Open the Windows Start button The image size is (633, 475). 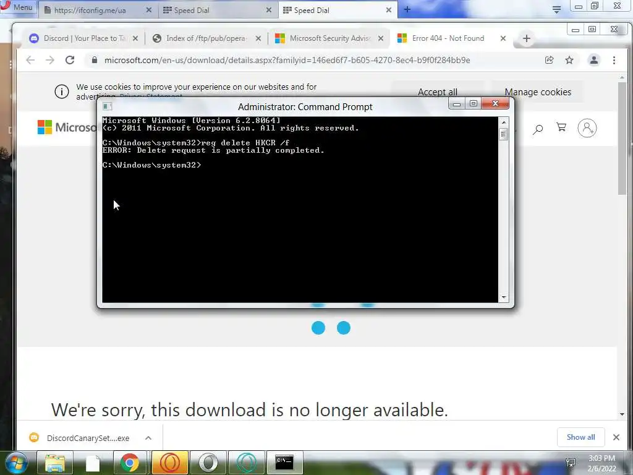(16, 463)
